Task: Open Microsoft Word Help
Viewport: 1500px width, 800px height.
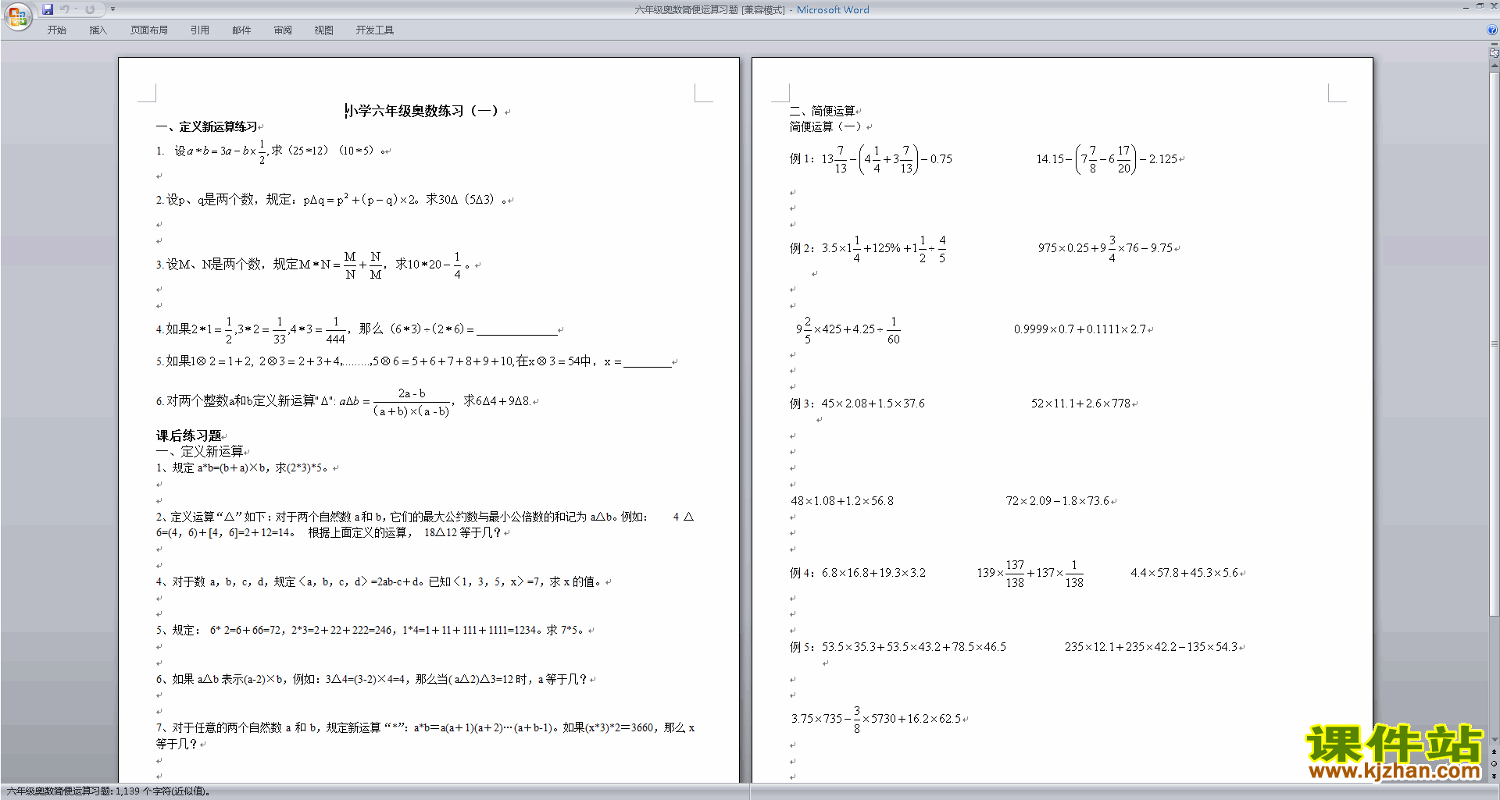Action: click(x=1492, y=30)
